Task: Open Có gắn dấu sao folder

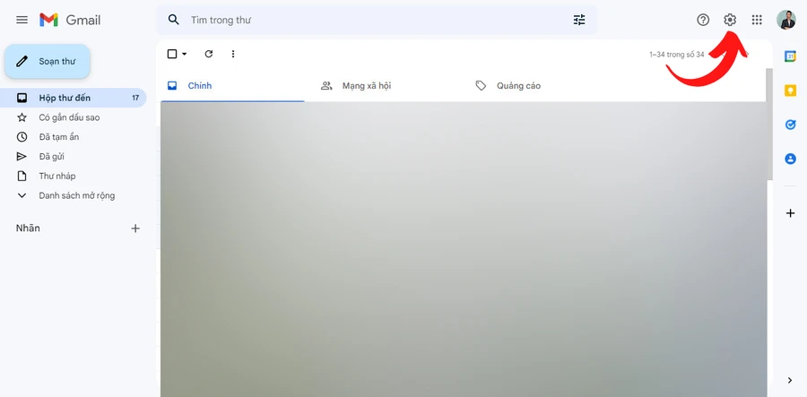Action: (74, 117)
